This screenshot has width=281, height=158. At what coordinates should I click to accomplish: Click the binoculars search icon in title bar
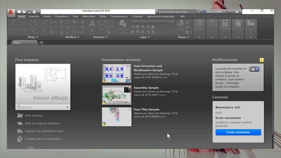(x=198, y=12)
